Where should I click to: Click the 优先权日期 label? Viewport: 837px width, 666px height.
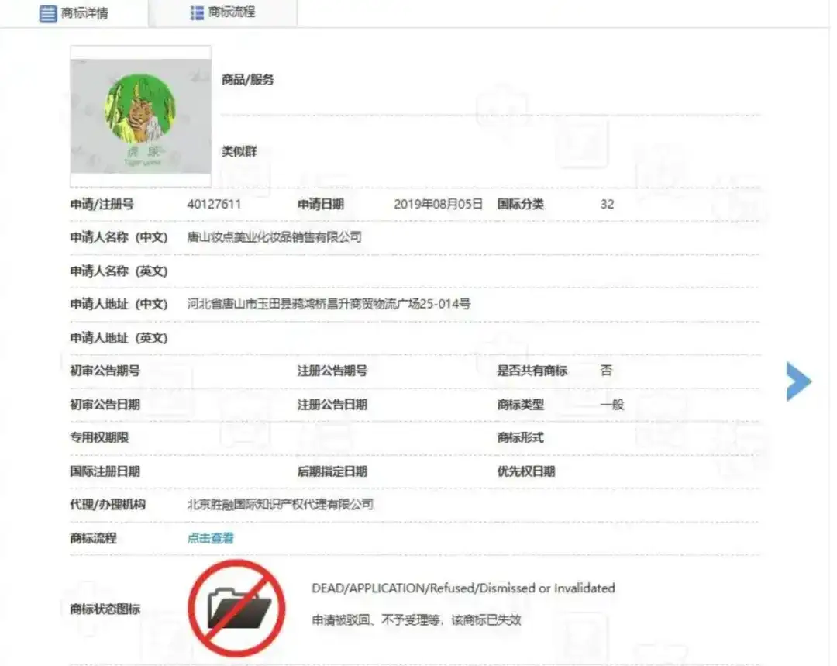point(526,471)
